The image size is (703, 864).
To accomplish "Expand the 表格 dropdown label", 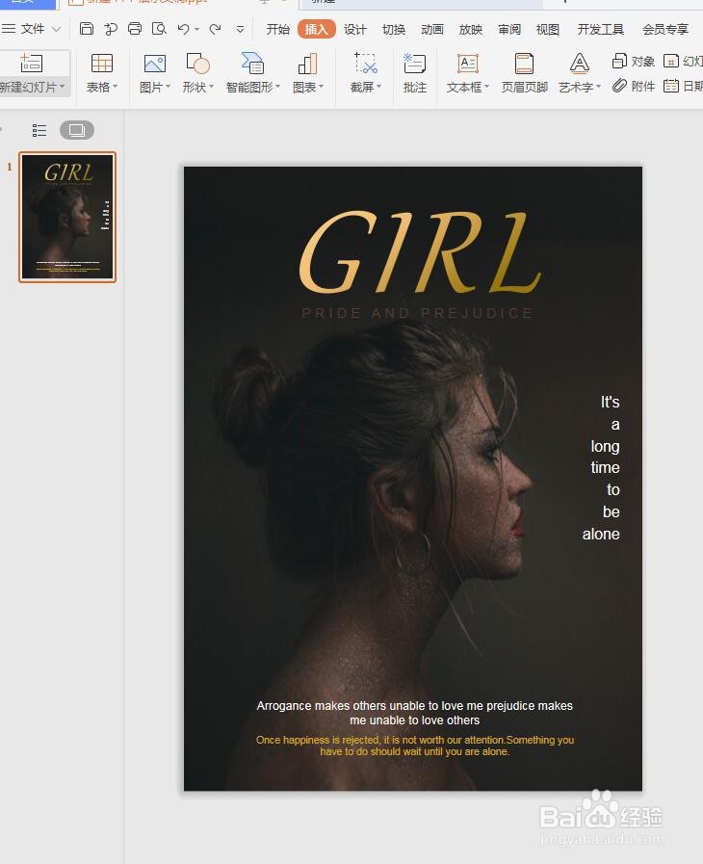I will [102, 87].
